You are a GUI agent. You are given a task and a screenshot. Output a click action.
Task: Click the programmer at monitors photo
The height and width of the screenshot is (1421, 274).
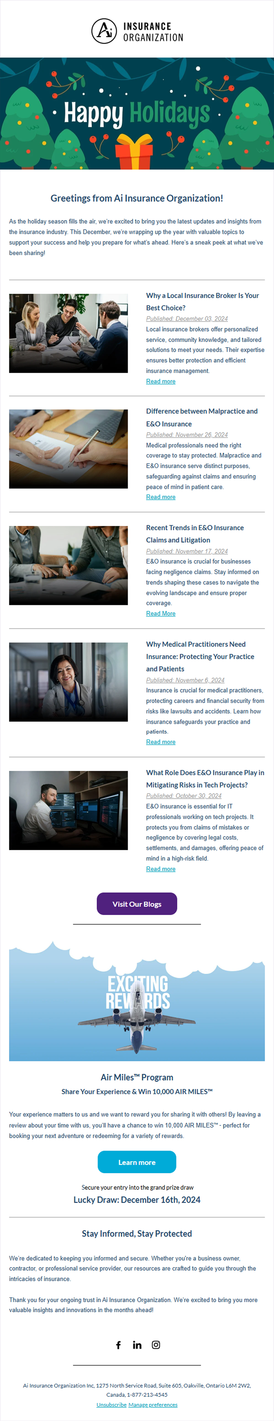coord(68,810)
